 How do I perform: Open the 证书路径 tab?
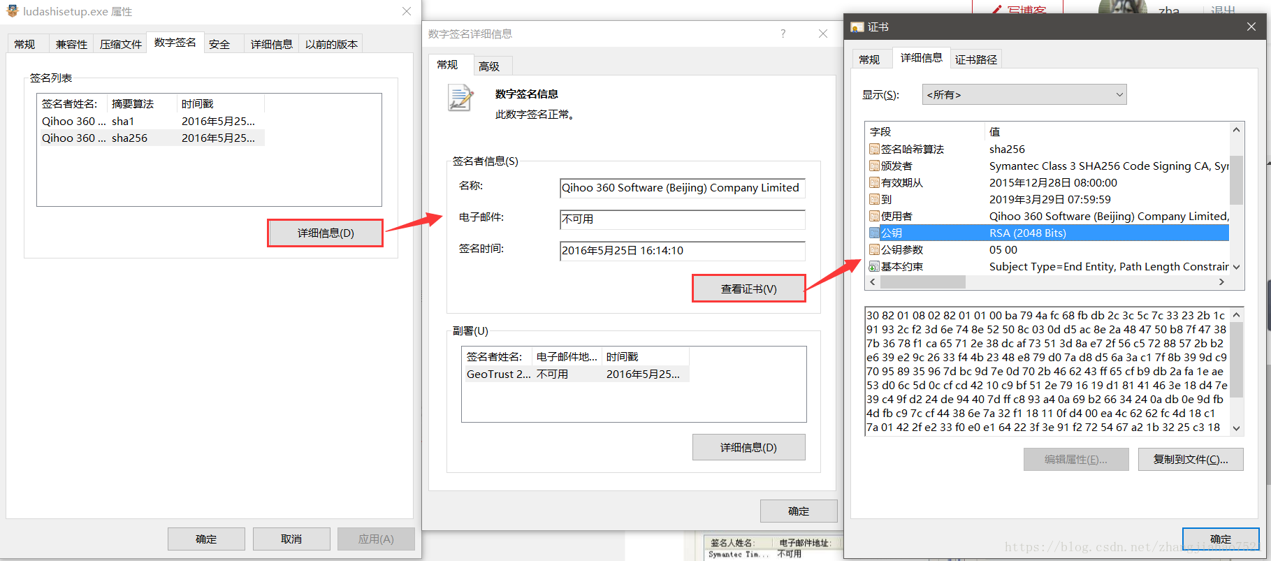[x=976, y=59]
